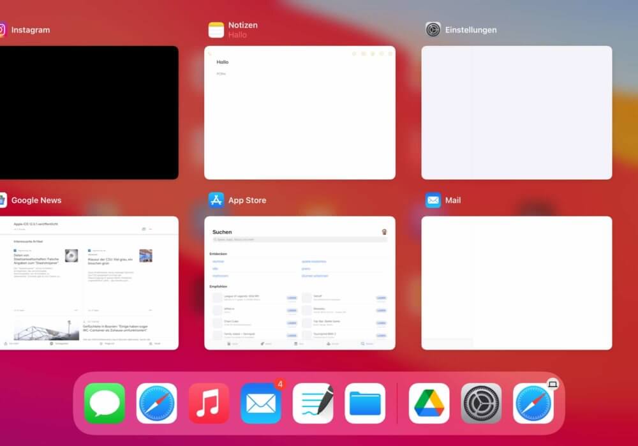
Task: Click 'Entdecken' section heading in App Store
Action: 218,254
